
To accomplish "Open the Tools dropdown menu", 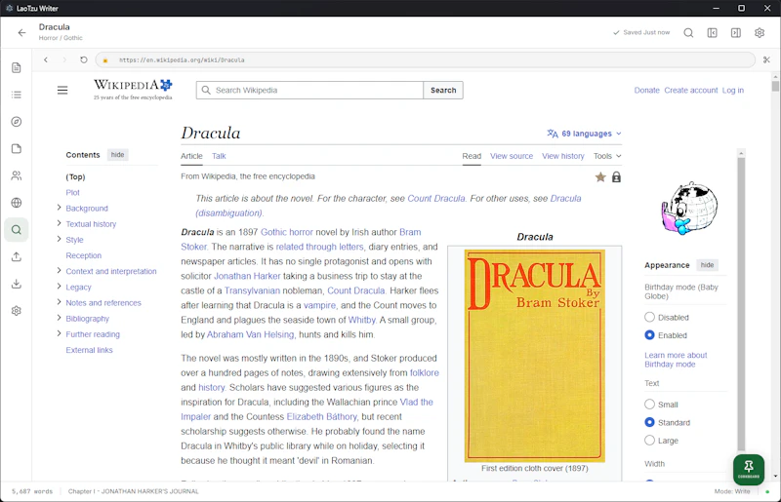I will pyautogui.click(x=607, y=156).
